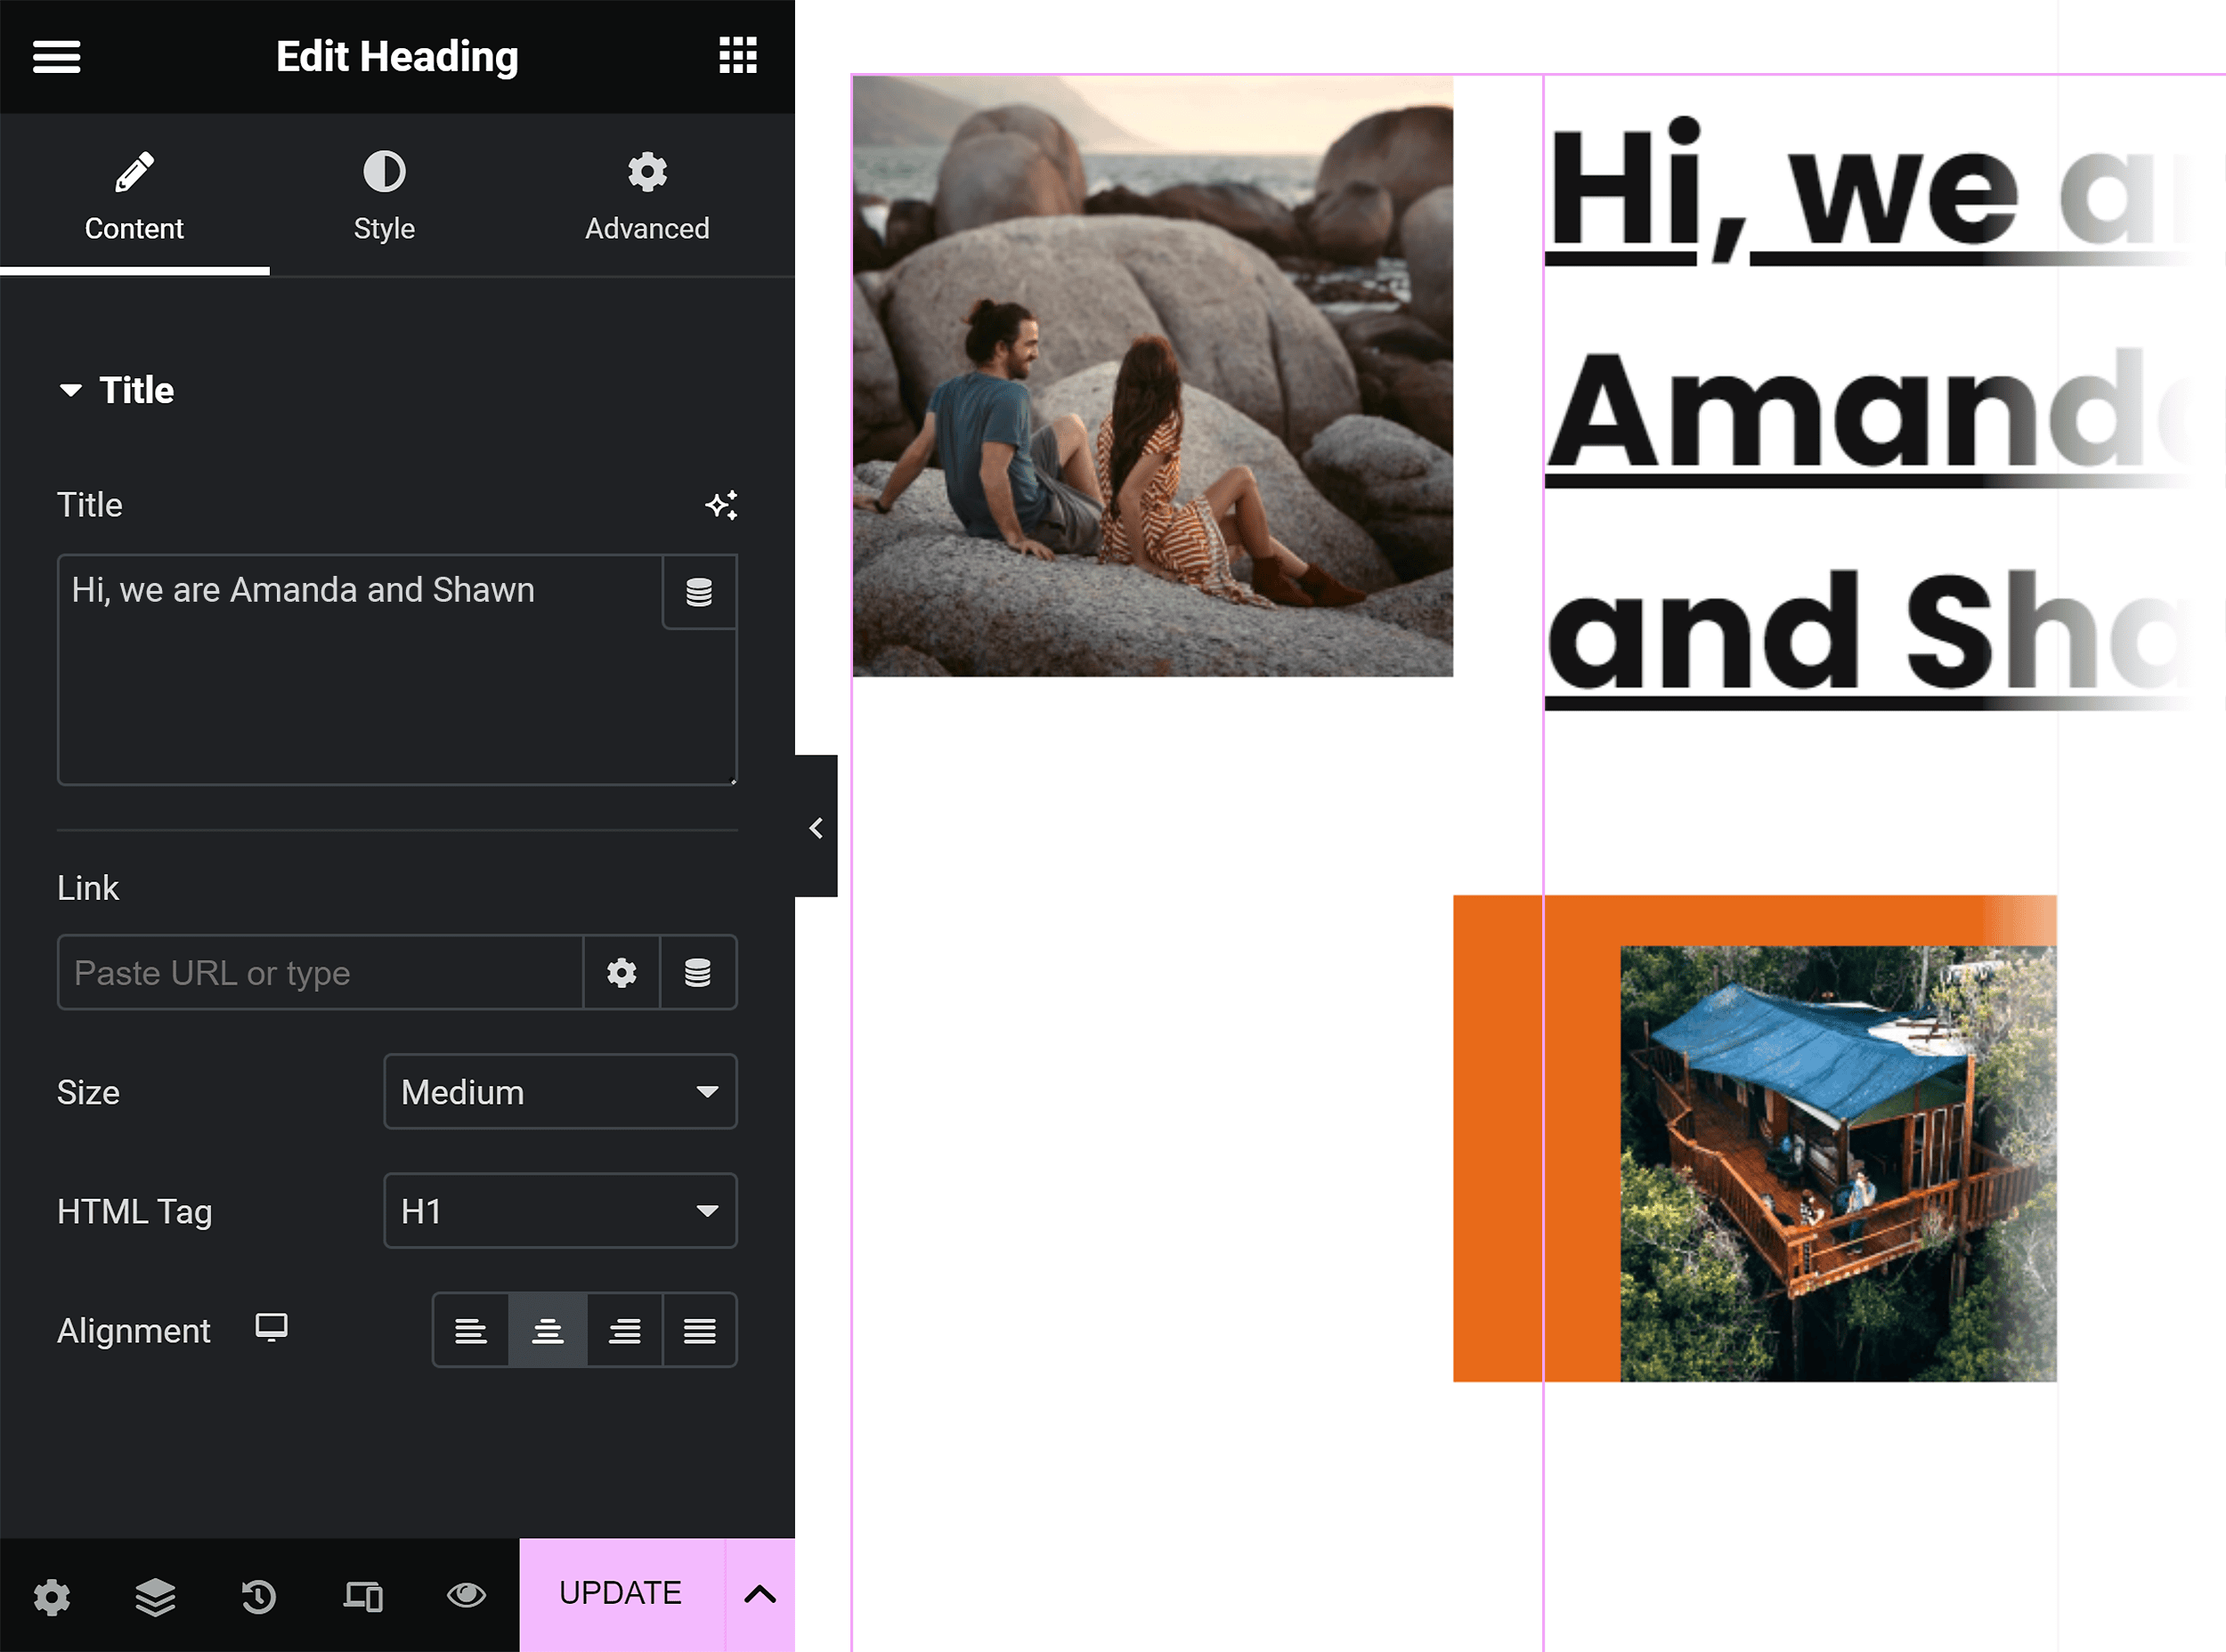Expand the HTML Tag dropdown
Viewport: 2226px width, 1652px height.
coord(556,1210)
